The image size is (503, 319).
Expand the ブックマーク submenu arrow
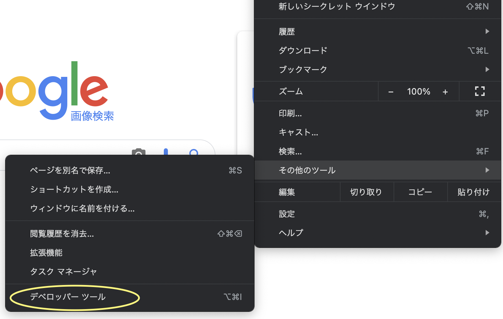coord(487,69)
